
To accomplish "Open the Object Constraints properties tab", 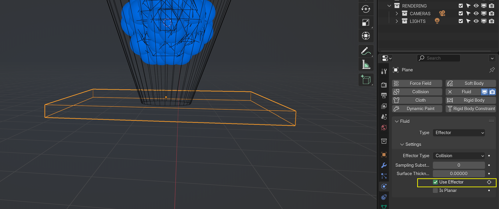I will (x=384, y=197).
